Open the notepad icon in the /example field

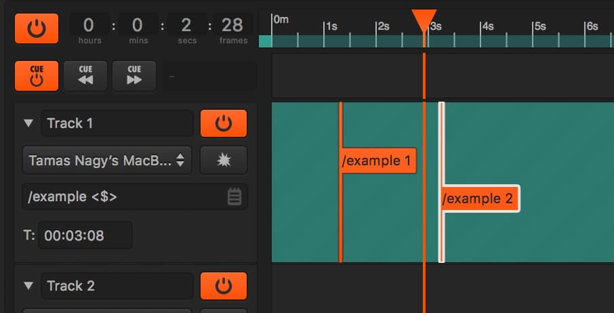tap(234, 196)
